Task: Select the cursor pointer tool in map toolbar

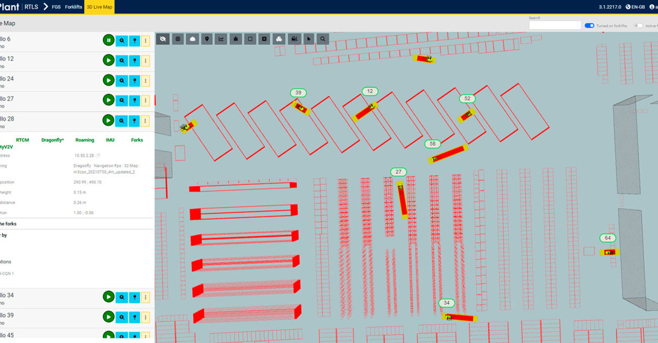Action: (x=308, y=39)
